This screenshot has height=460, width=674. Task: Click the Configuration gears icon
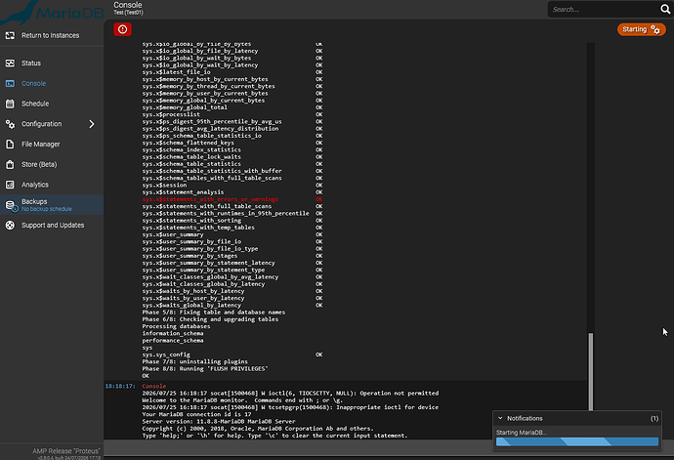[10, 124]
